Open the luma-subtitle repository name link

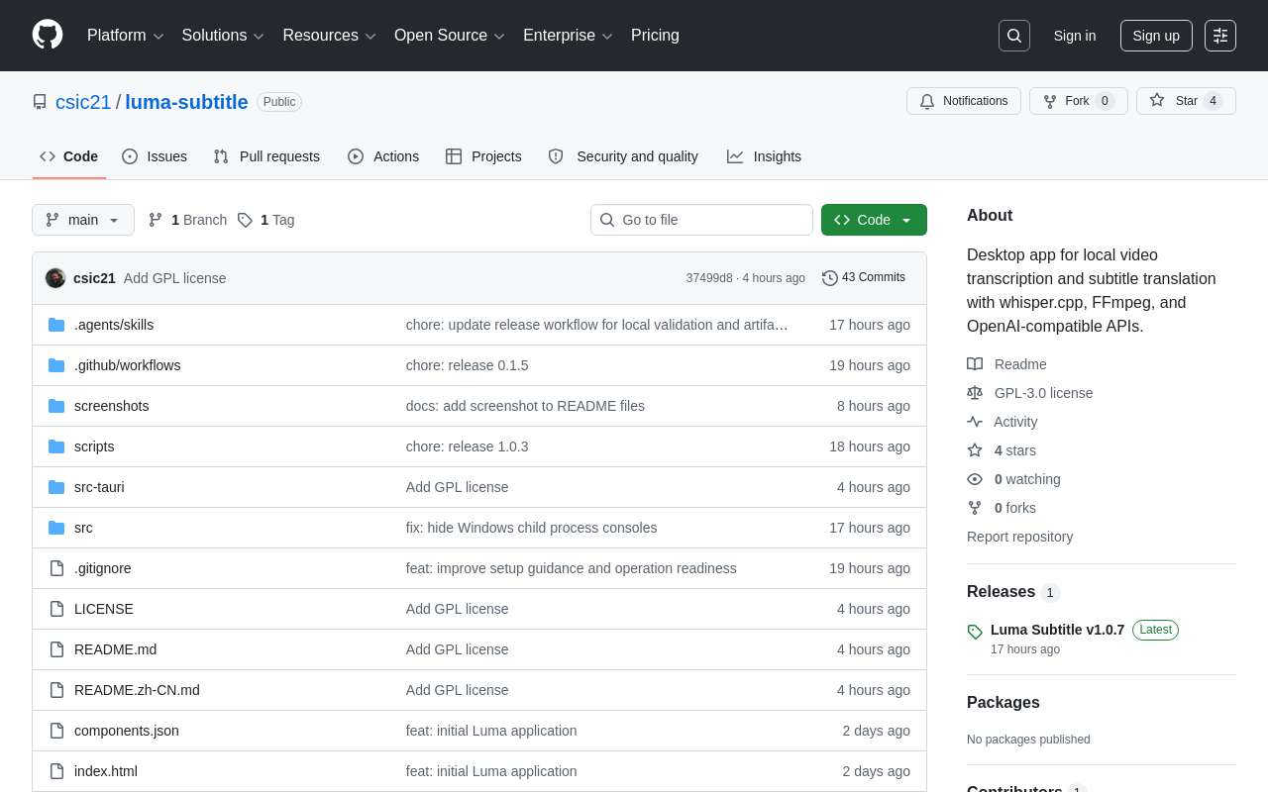186,102
